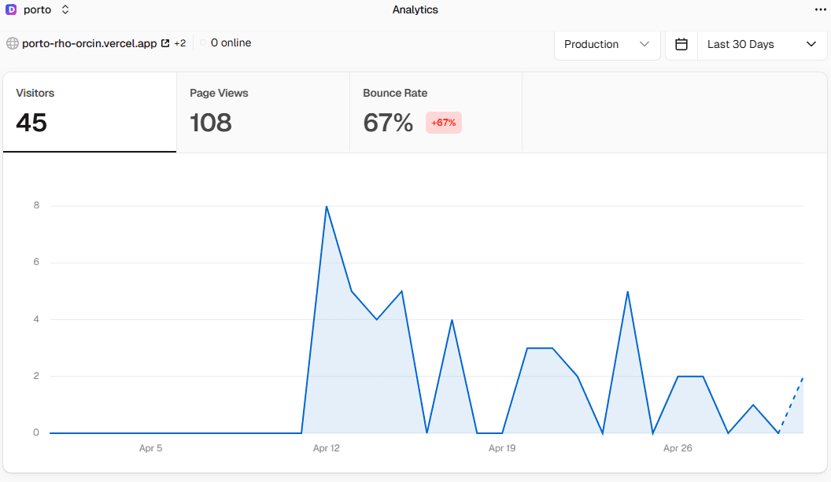
Task: Open the Production environment dropdown
Action: pos(607,45)
